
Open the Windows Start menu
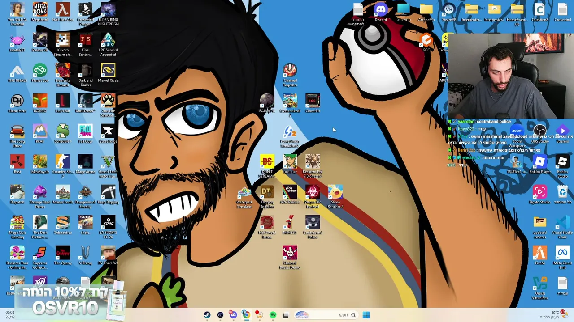click(x=366, y=315)
